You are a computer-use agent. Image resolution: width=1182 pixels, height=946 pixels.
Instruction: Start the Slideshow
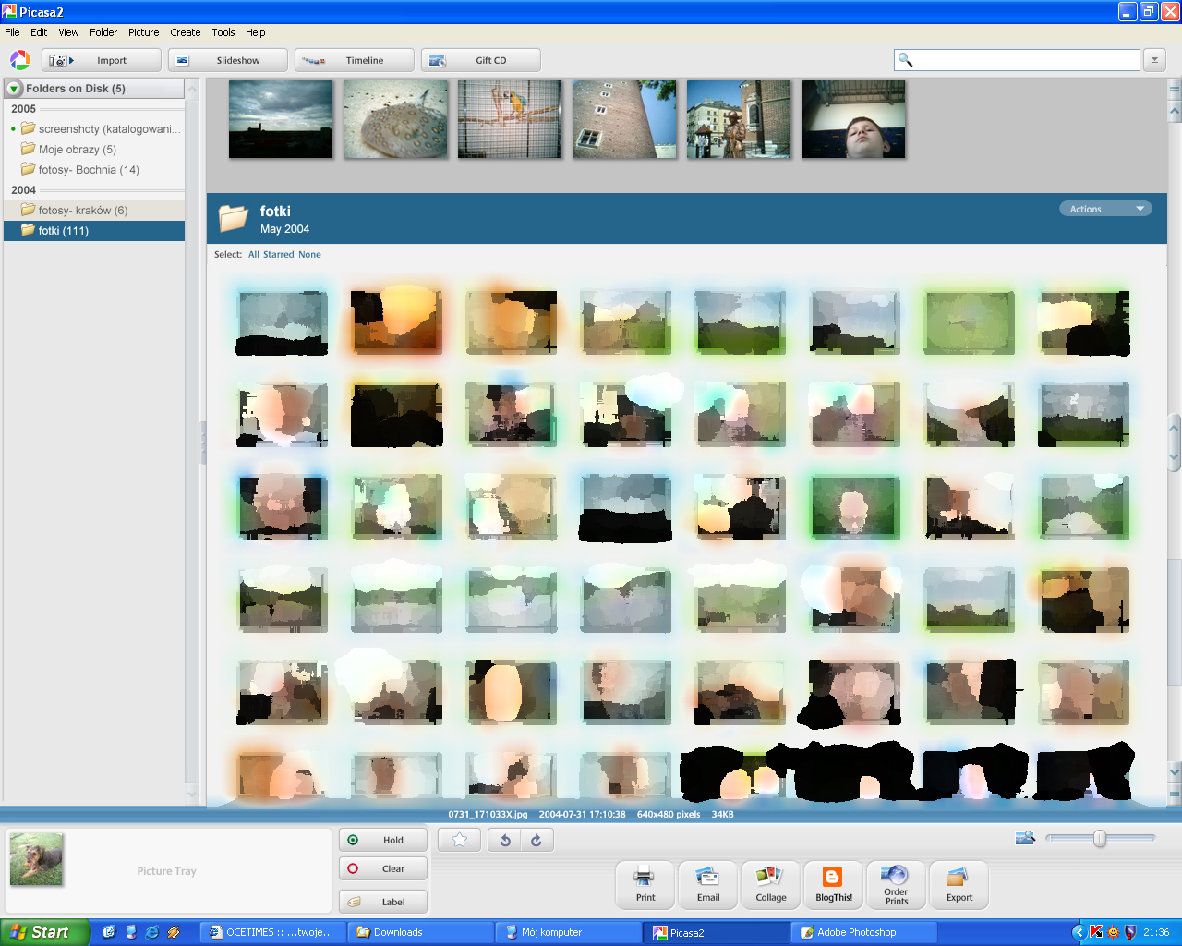(228, 60)
